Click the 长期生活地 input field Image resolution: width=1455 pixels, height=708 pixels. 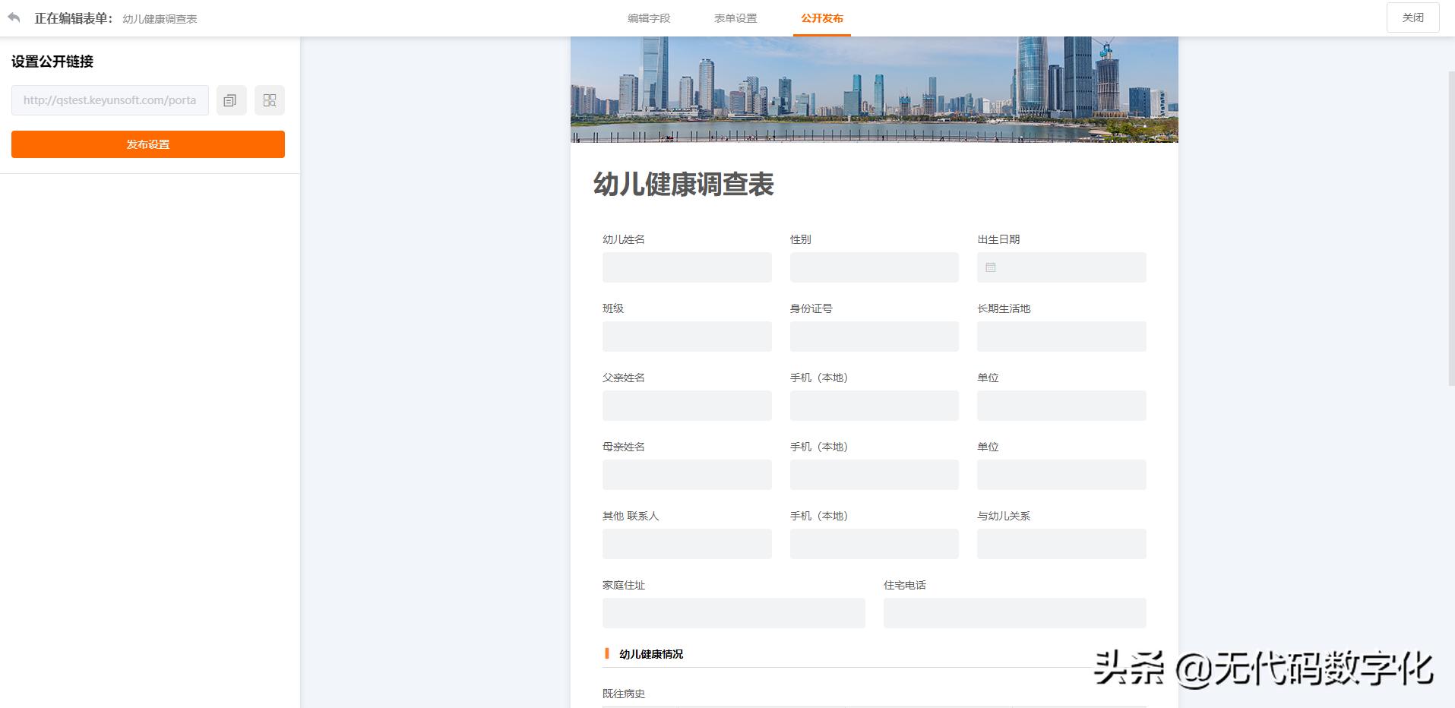pos(1061,337)
